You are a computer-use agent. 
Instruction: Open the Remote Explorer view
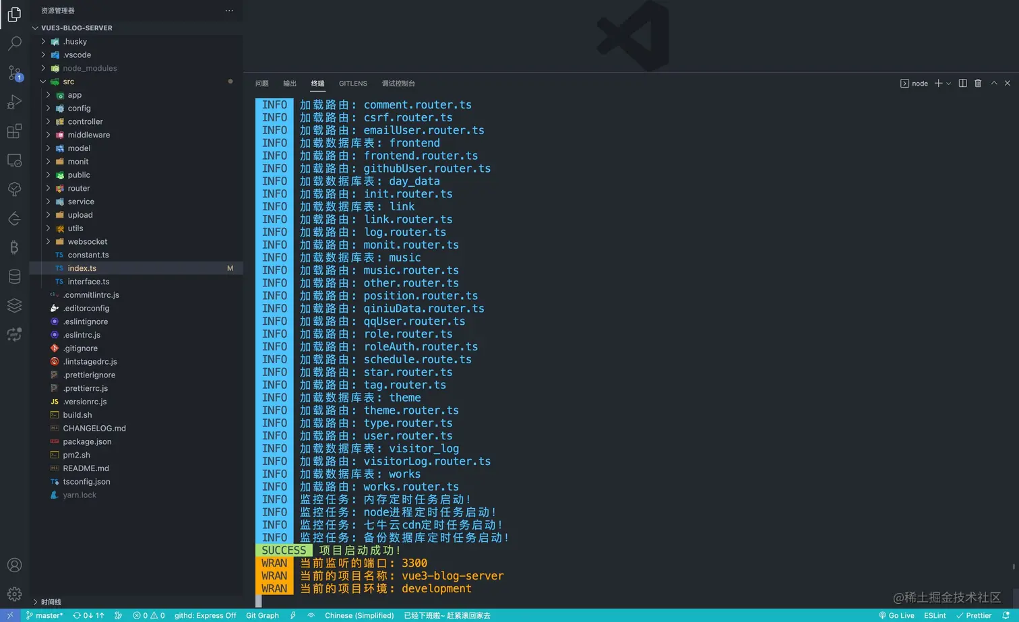point(14,160)
